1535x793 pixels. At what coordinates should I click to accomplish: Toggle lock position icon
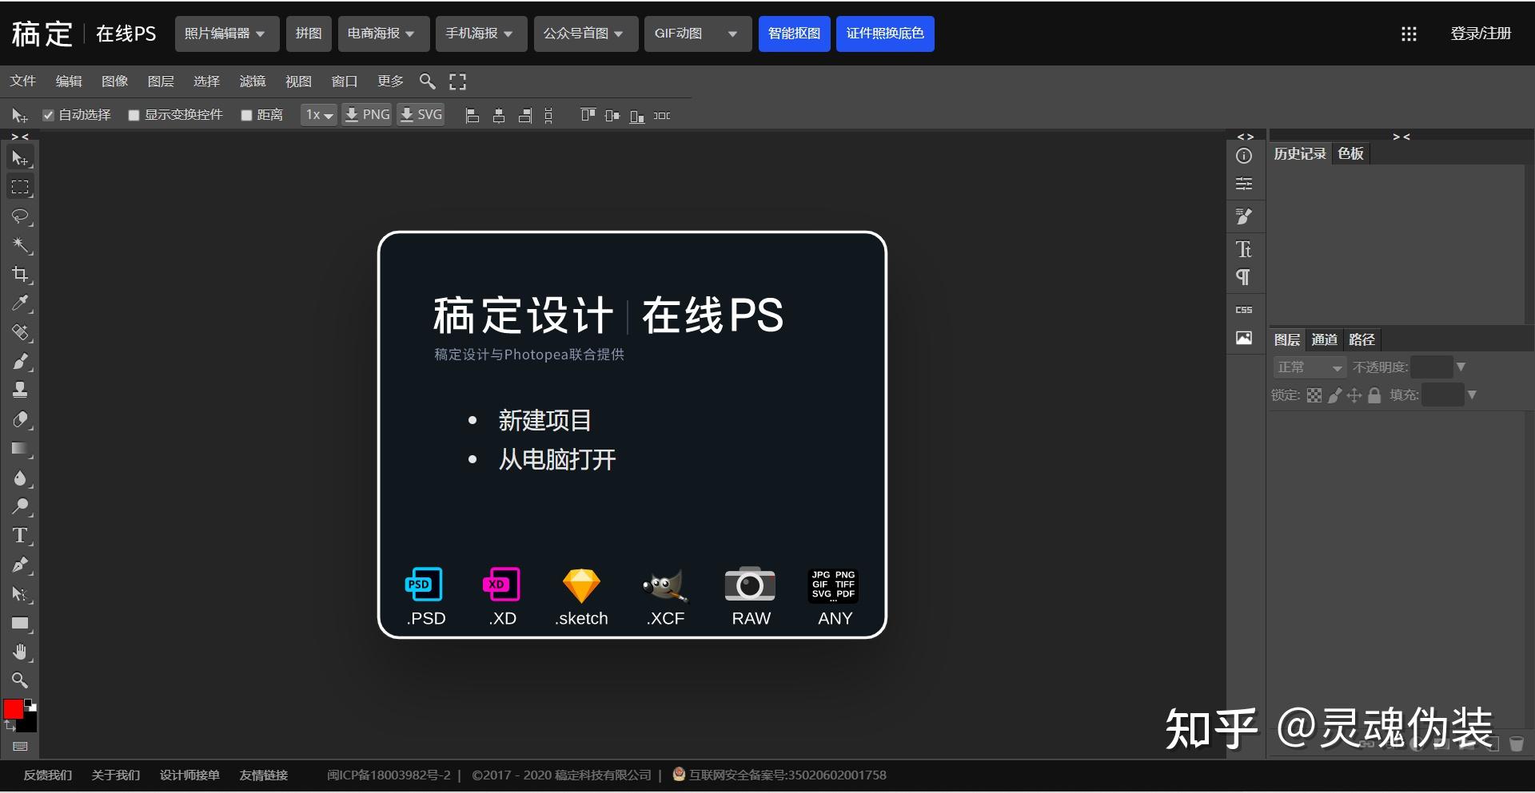coord(1354,395)
